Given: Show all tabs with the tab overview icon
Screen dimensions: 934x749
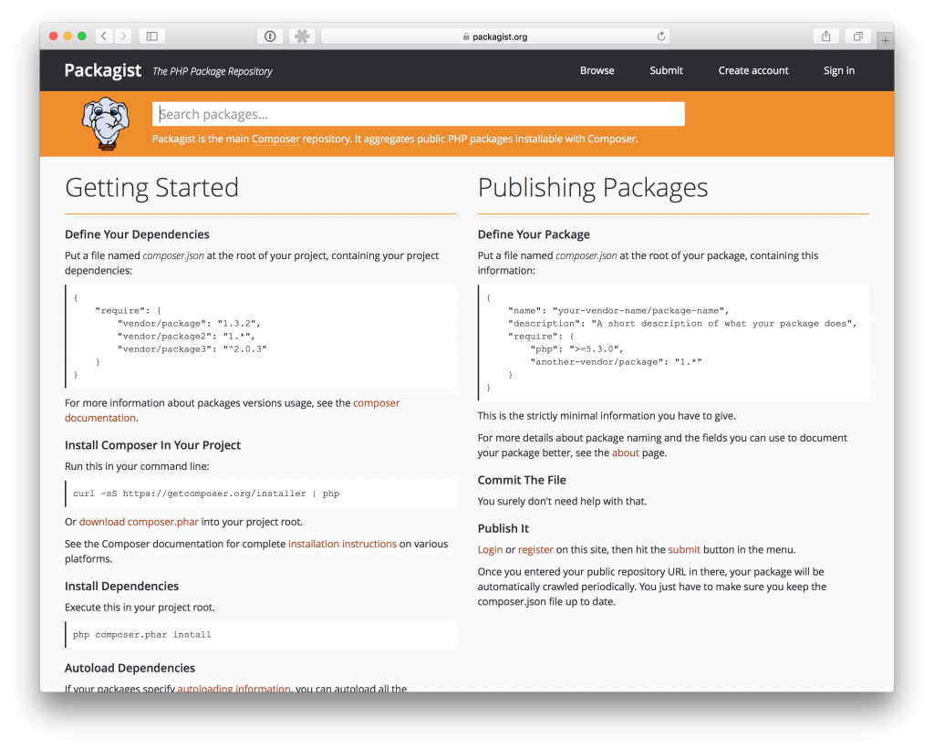Looking at the screenshot, I should click(x=857, y=36).
